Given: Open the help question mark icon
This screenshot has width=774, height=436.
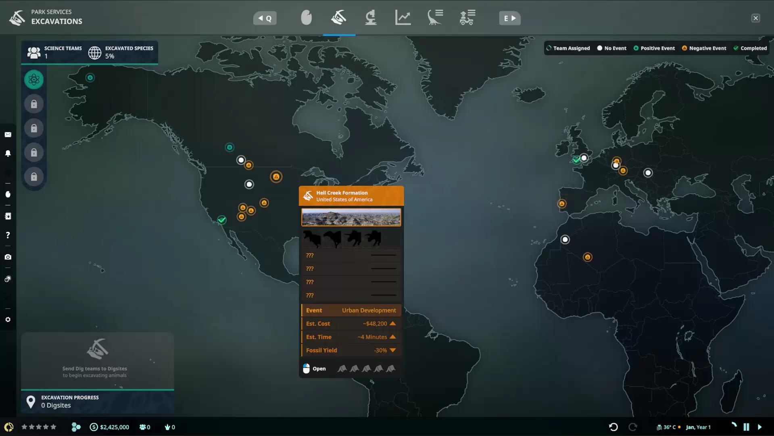Looking at the screenshot, I should click(x=8, y=235).
